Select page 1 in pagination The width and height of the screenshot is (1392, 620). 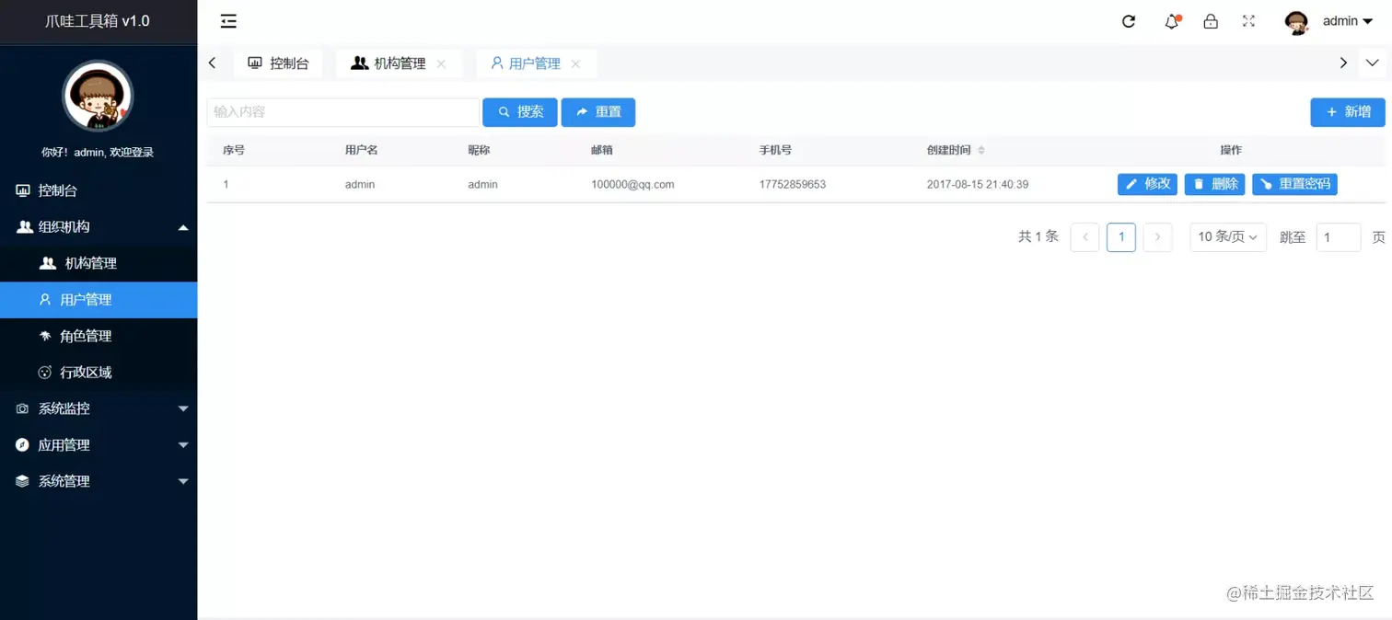(x=1121, y=237)
